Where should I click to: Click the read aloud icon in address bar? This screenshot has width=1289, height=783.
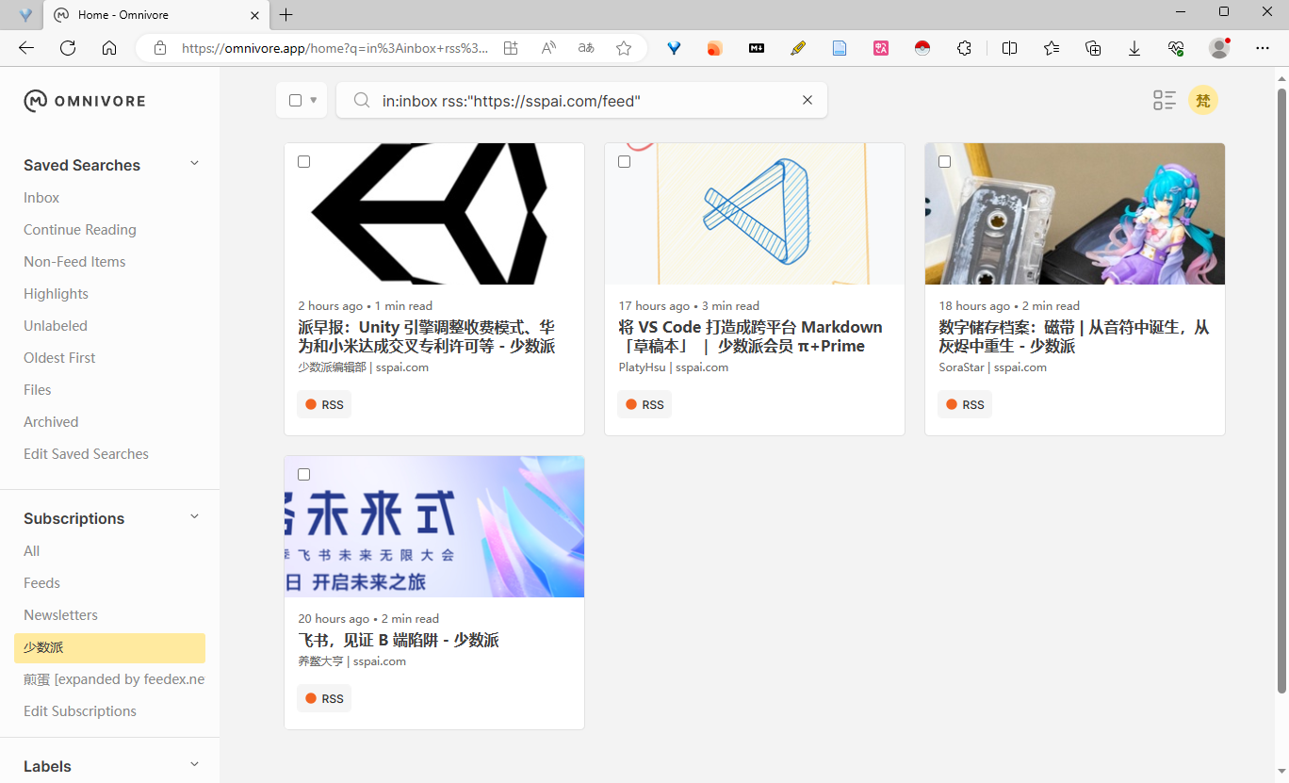548,48
